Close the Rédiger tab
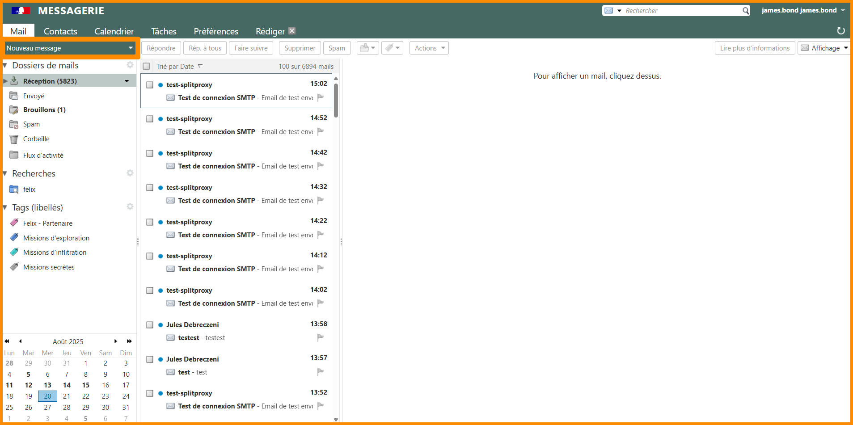Viewport: 853px width, 425px height. pyautogui.click(x=292, y=31)
